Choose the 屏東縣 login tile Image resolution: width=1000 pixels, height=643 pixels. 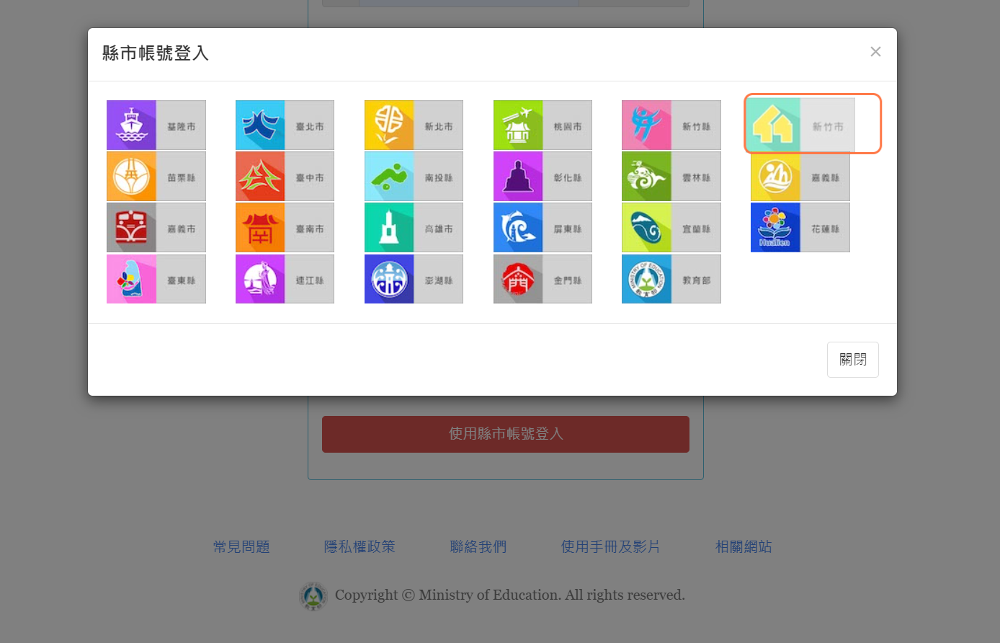[543, 228]
